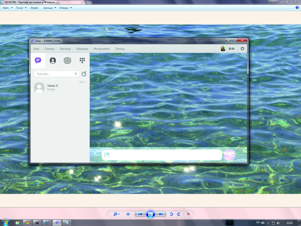
Task: Click the Имейл button
Action: tap(34, 8)
